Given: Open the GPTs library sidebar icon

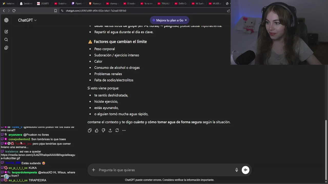Looking at the screenshot, I should click(6, 48).
